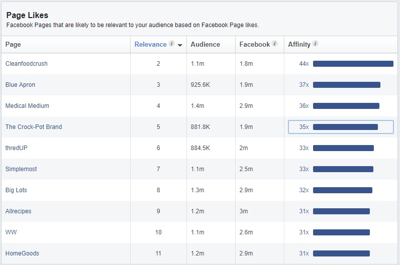Click the Page Likes heading

click(x=27, y=15)
